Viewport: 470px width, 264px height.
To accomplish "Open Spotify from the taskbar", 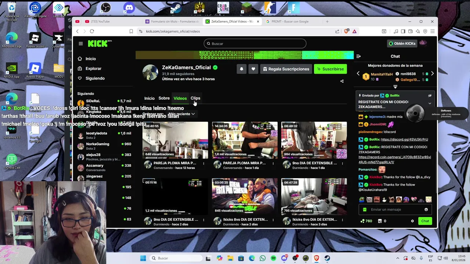I will (x=274, y=258).
